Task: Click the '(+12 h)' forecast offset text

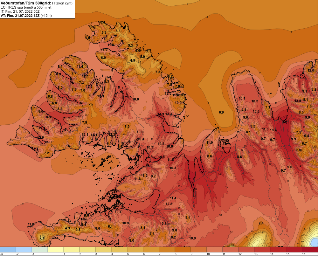Action: coord(46,16)
